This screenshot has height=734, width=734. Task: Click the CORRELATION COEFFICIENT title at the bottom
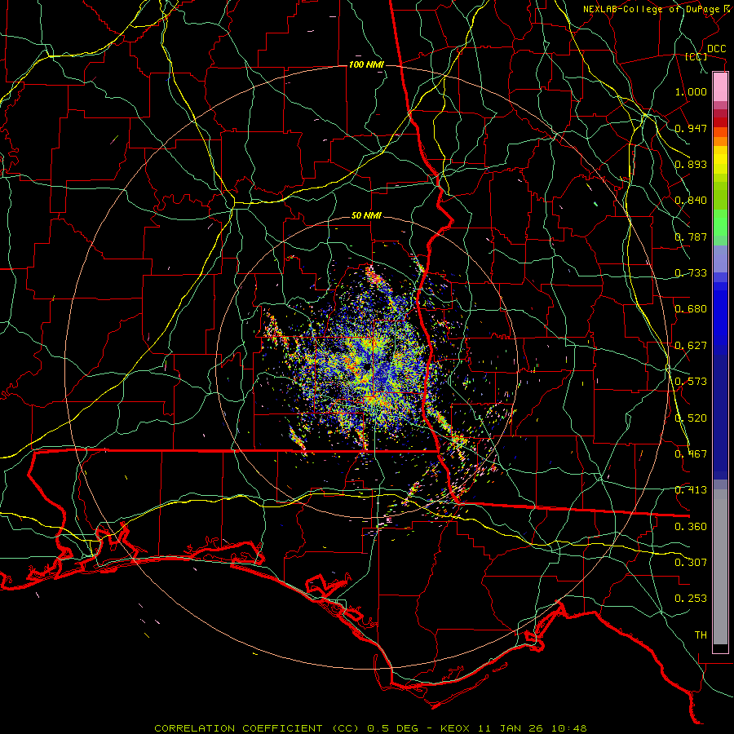256,728
